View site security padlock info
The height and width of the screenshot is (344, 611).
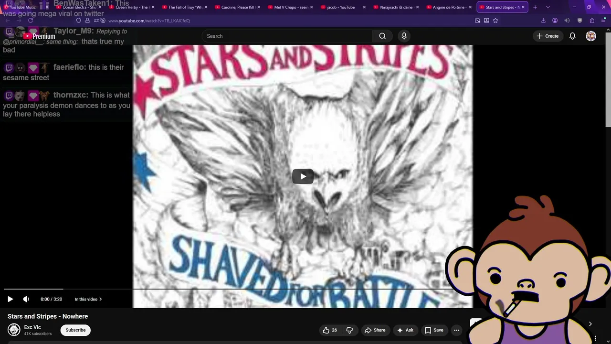87,21
